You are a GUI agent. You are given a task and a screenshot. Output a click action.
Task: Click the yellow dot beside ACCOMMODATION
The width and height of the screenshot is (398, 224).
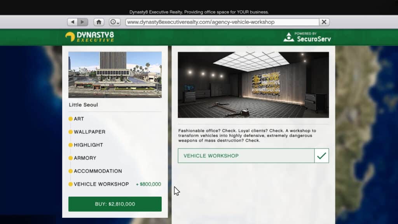[71, 171]
